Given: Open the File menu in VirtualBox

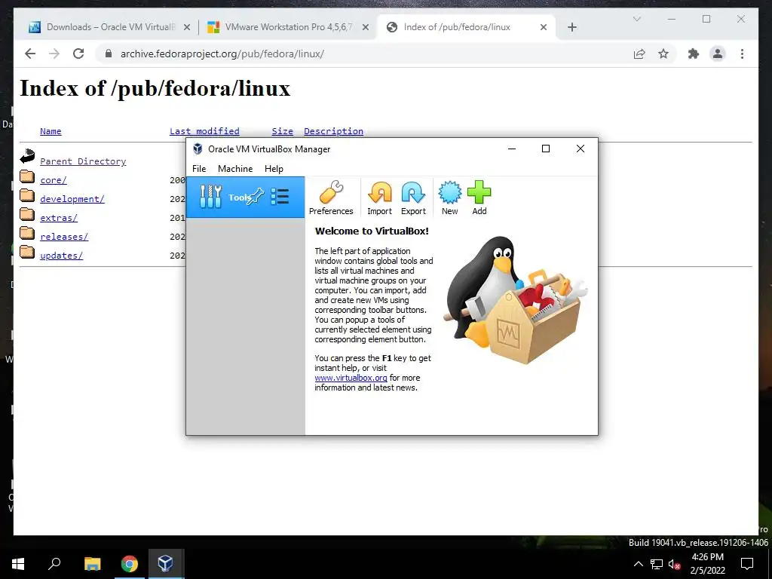Looking at the screenshot, I should coord(199,168).
